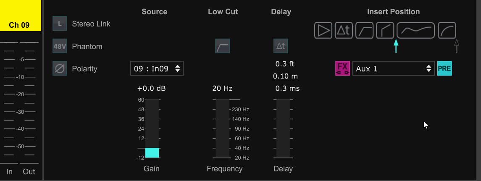Click the Delay time fader
The image size is (481, 181).
(283, 129)
